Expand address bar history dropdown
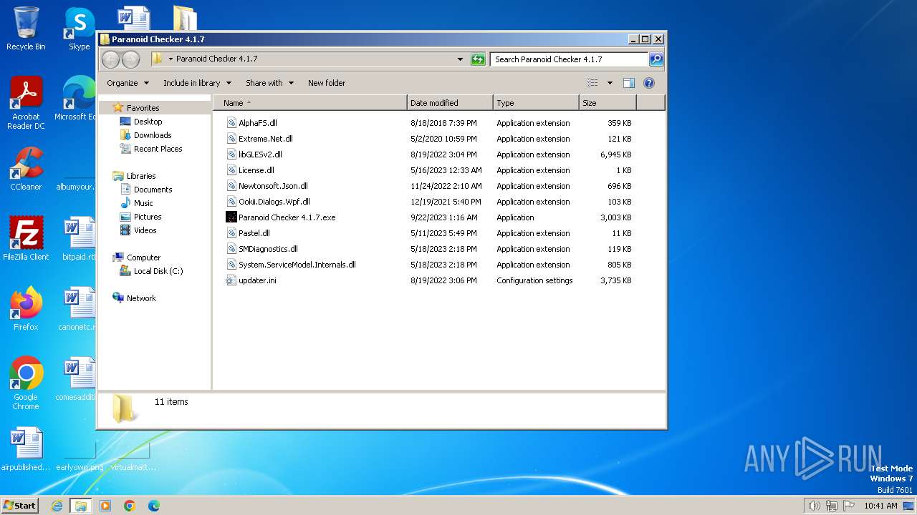 tap(460, 59)
